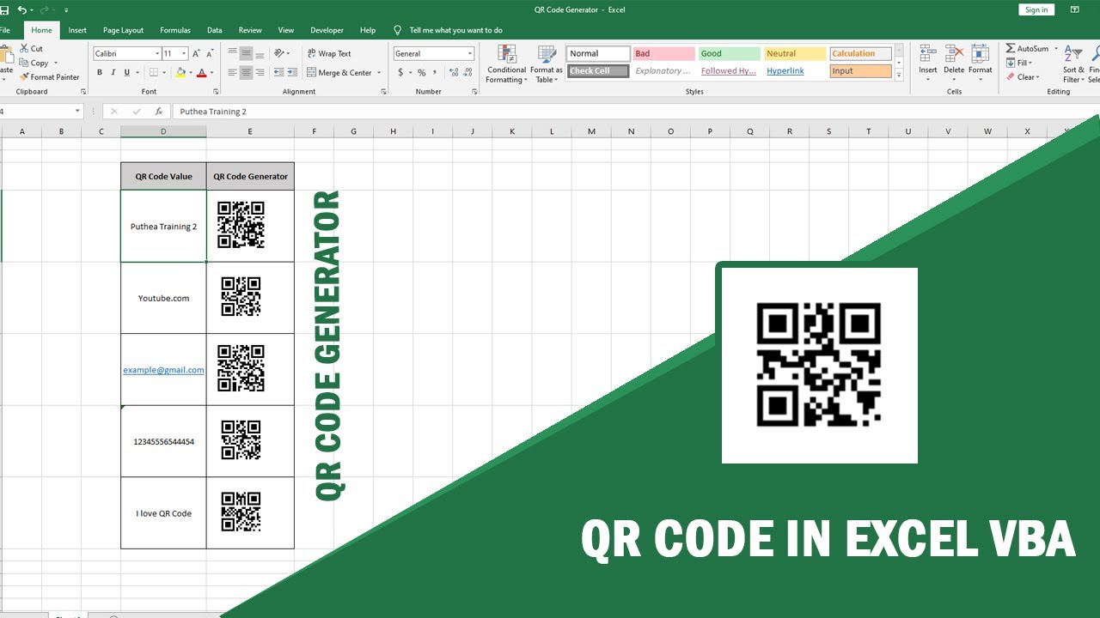Click the Clear eraser
This screenshot has height=618, width=1100.
pos(1011,77)
